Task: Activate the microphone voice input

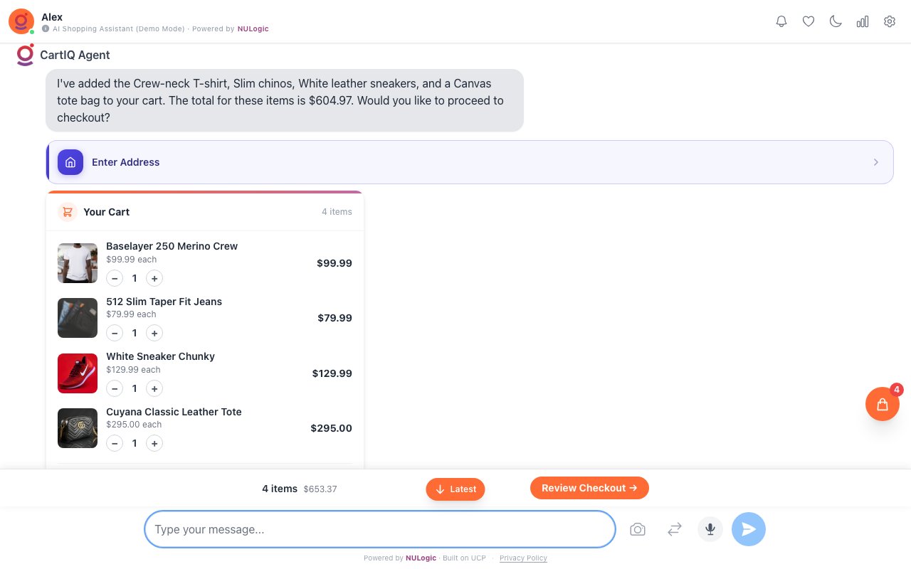Action: pos(710,529)
